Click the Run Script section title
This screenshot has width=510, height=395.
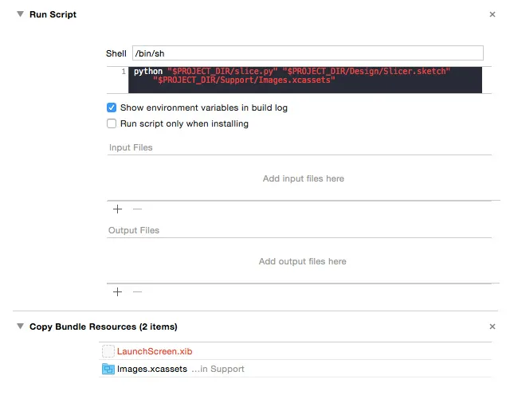(53, 15)
